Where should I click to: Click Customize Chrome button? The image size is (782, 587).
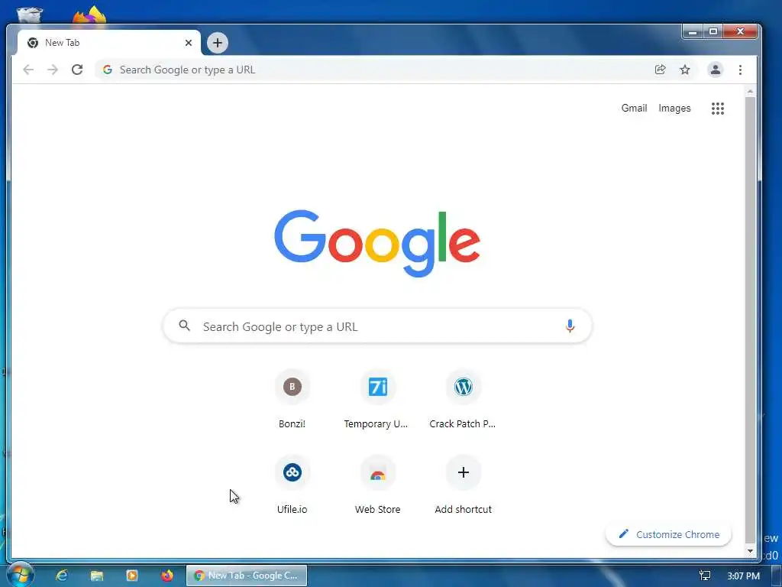coord(668,534)
